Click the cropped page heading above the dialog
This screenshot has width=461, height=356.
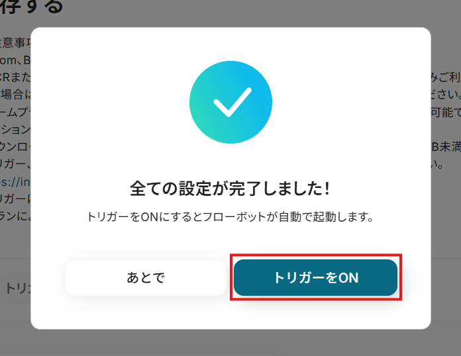click(x=31, y=7)
